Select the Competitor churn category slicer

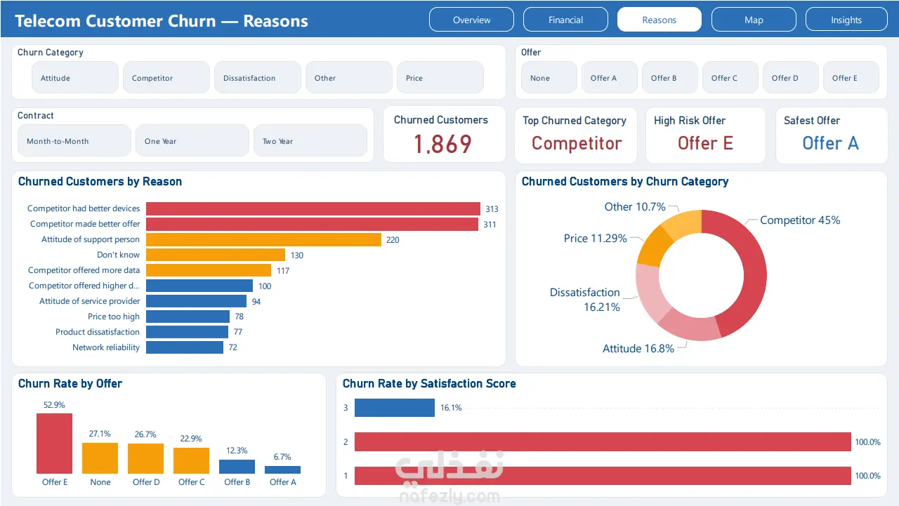point(166,78)
